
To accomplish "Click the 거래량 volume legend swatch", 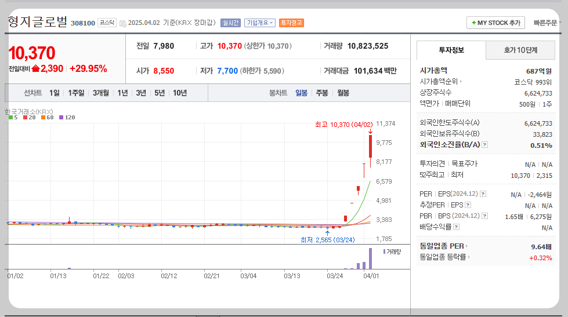I will pos(384,252).
